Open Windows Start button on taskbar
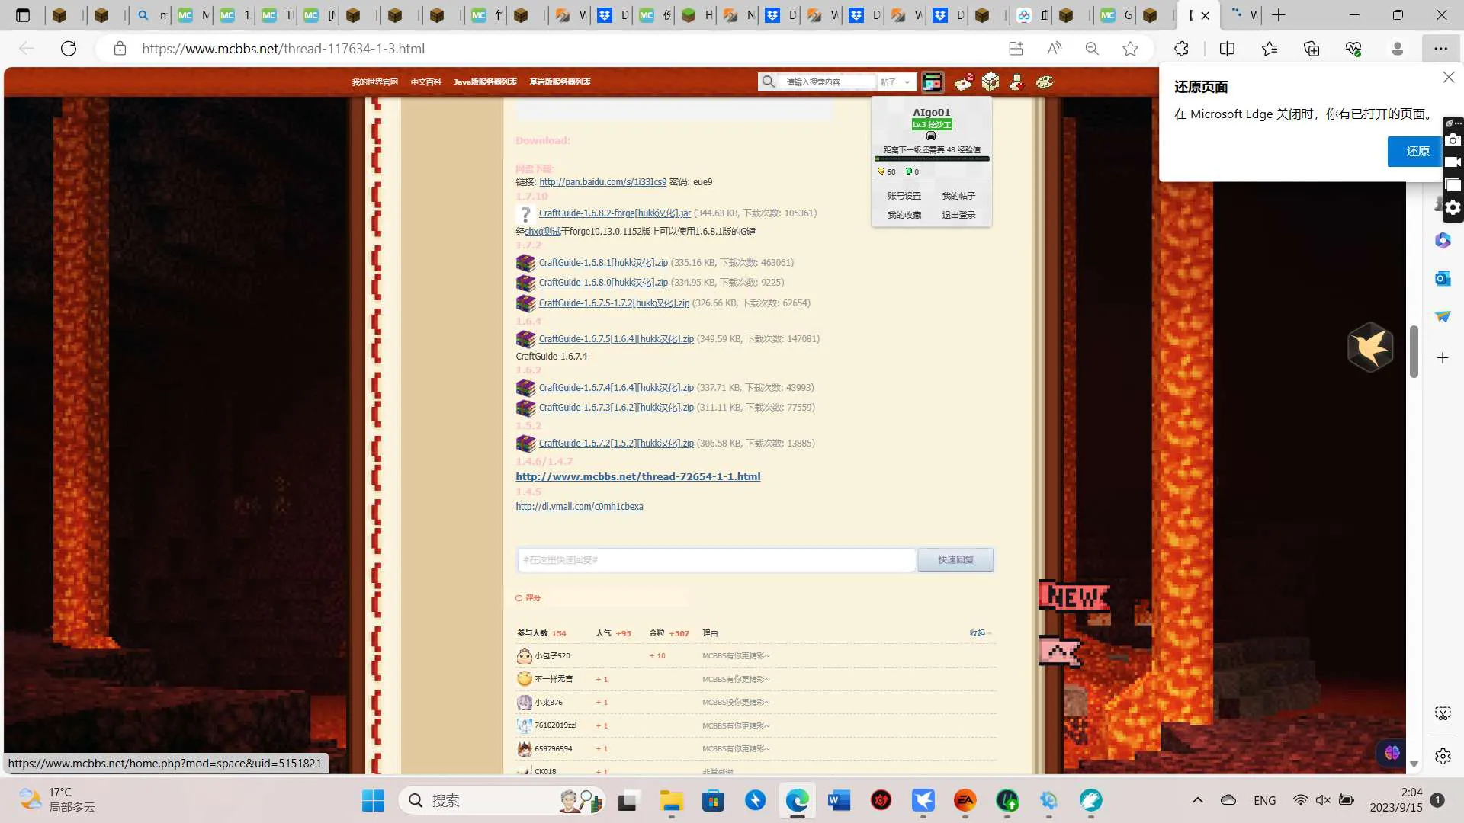The height and width of the screenshot is (823, 1464). (x=373, y=800)
